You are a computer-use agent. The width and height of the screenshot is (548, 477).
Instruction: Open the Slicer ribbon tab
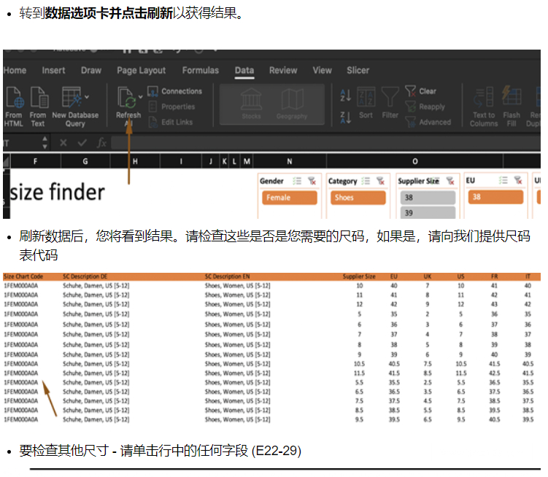[x=358, y=71]
